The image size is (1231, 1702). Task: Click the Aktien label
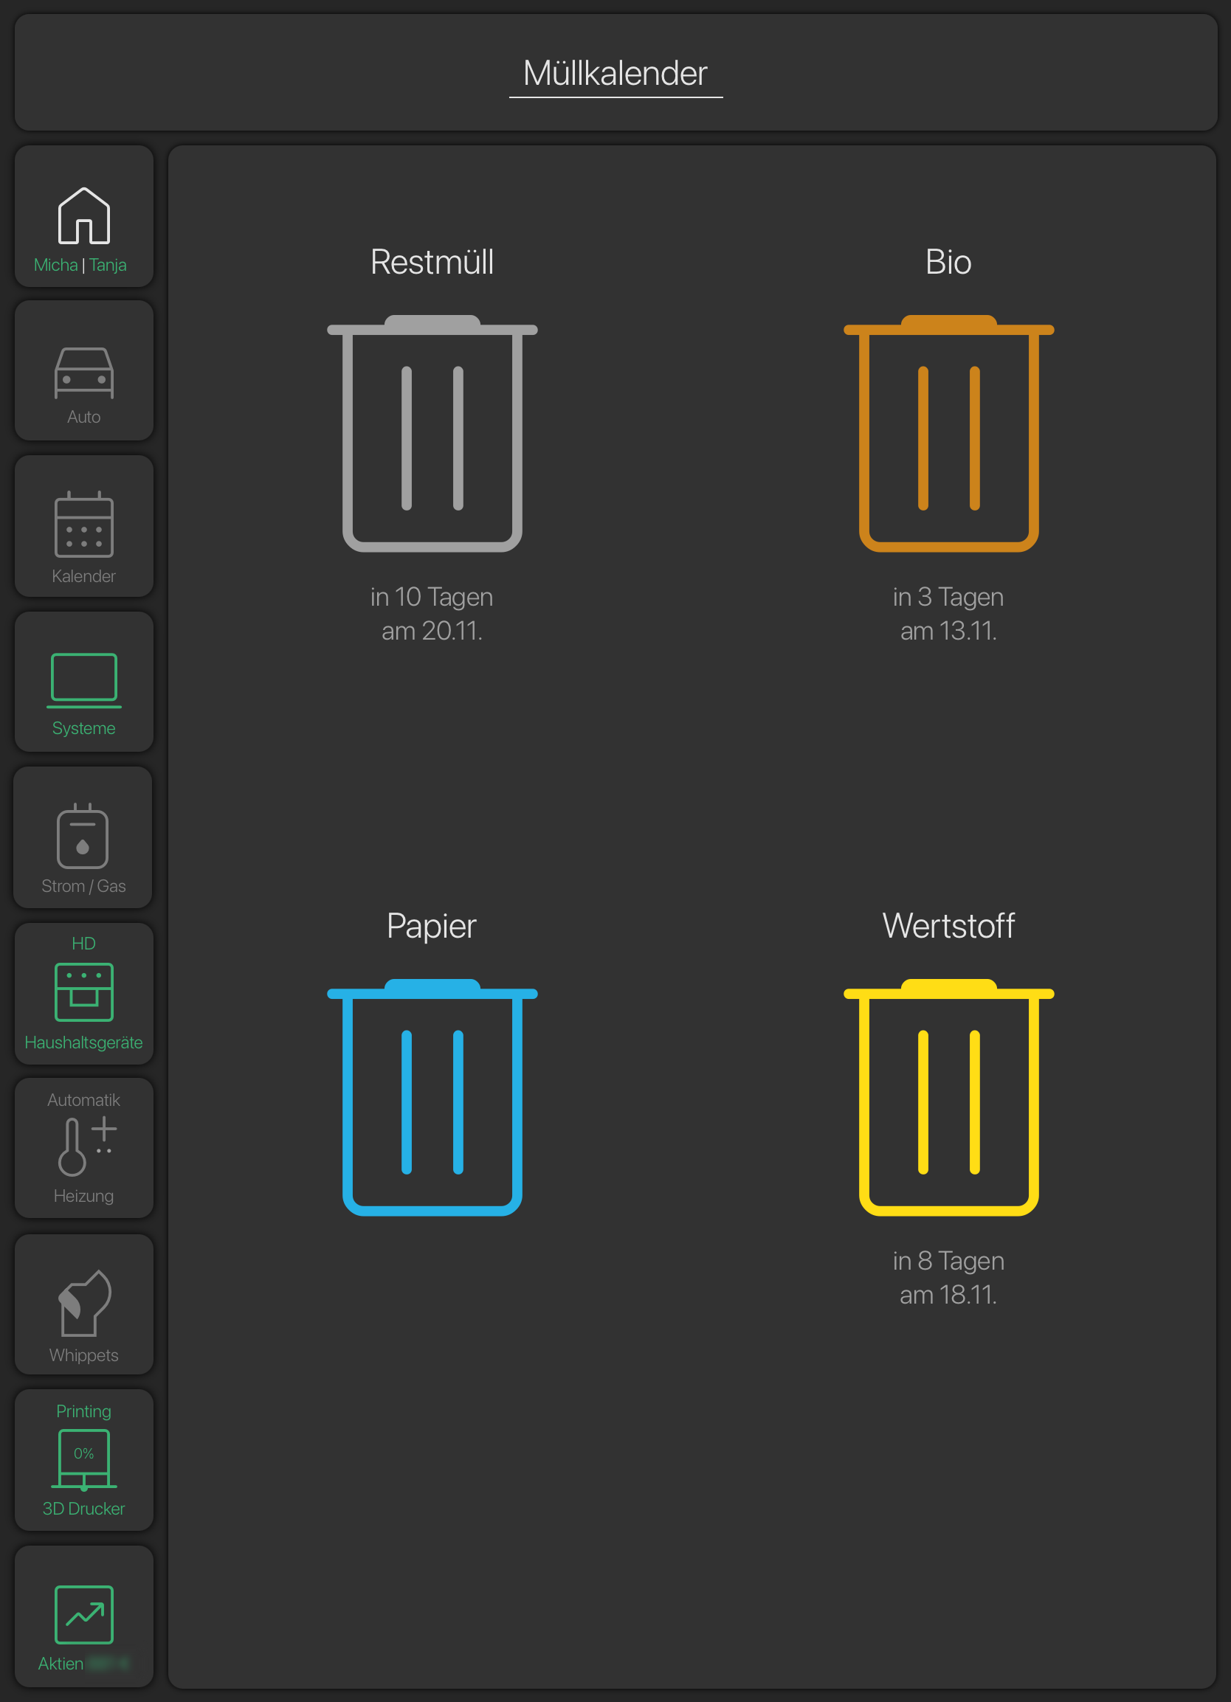61,1664
